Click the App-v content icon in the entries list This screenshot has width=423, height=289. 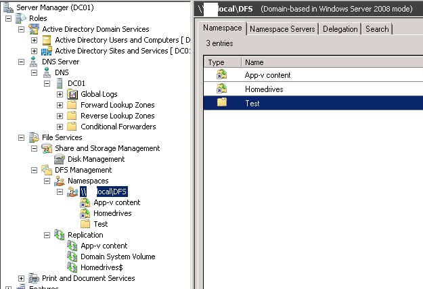point(221,75)
